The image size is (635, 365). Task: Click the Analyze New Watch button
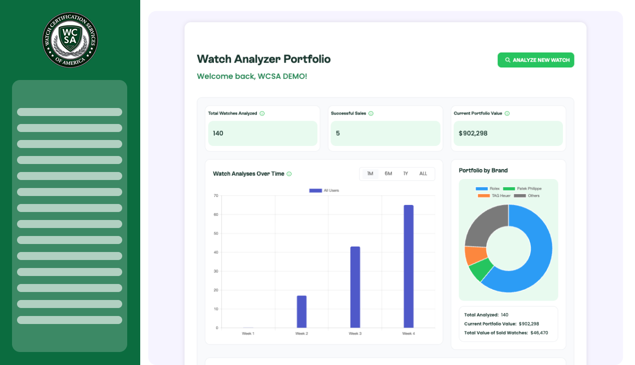[x=535, y=60]
